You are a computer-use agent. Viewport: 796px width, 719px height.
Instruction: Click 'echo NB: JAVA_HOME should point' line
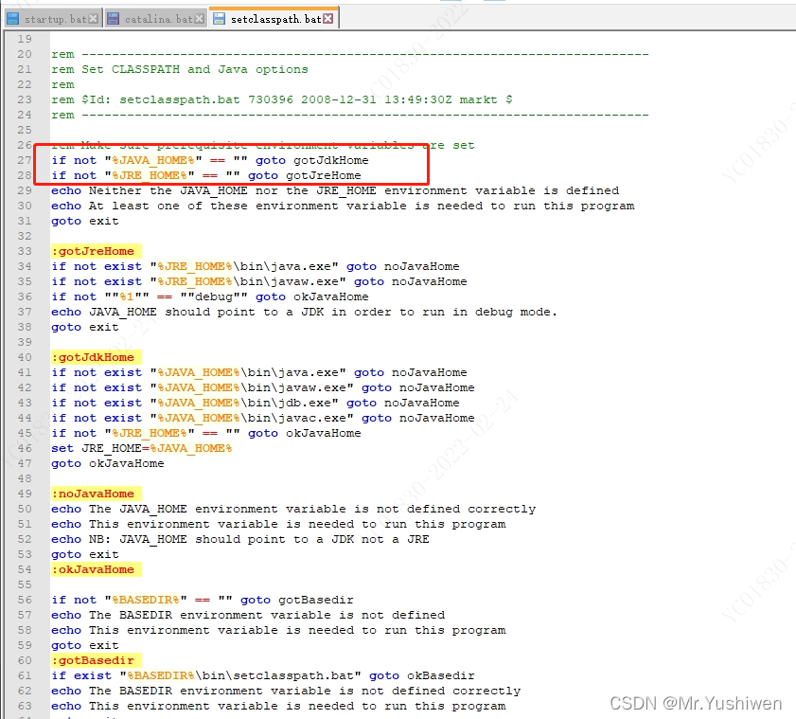pos(240,539)
